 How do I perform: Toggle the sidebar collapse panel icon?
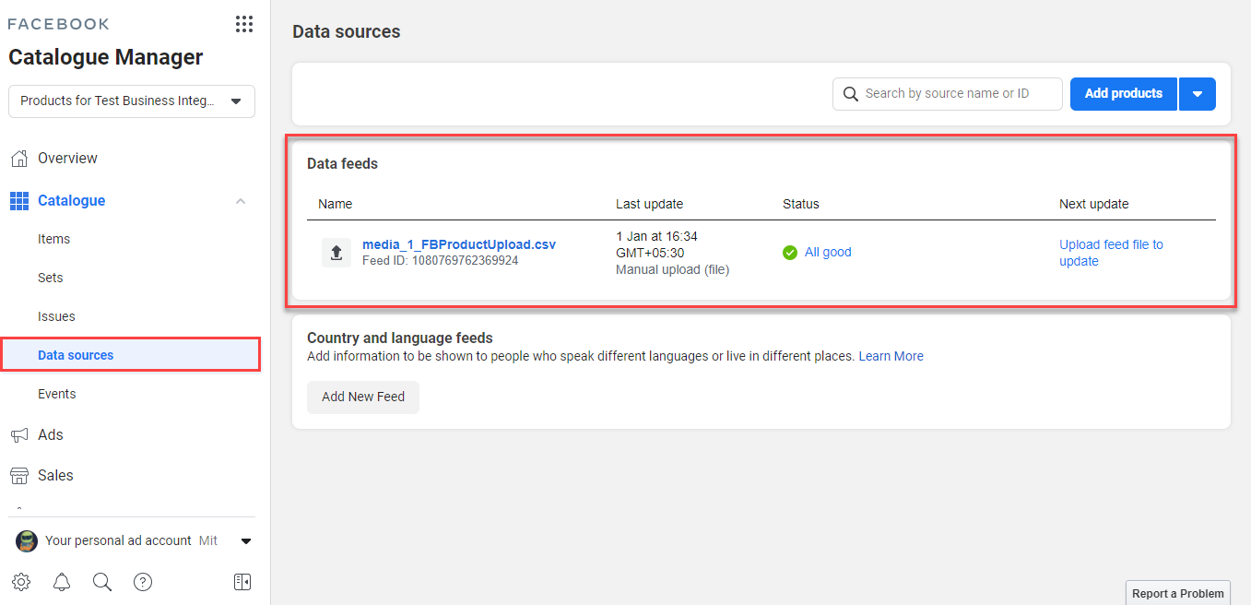(242, 582)
